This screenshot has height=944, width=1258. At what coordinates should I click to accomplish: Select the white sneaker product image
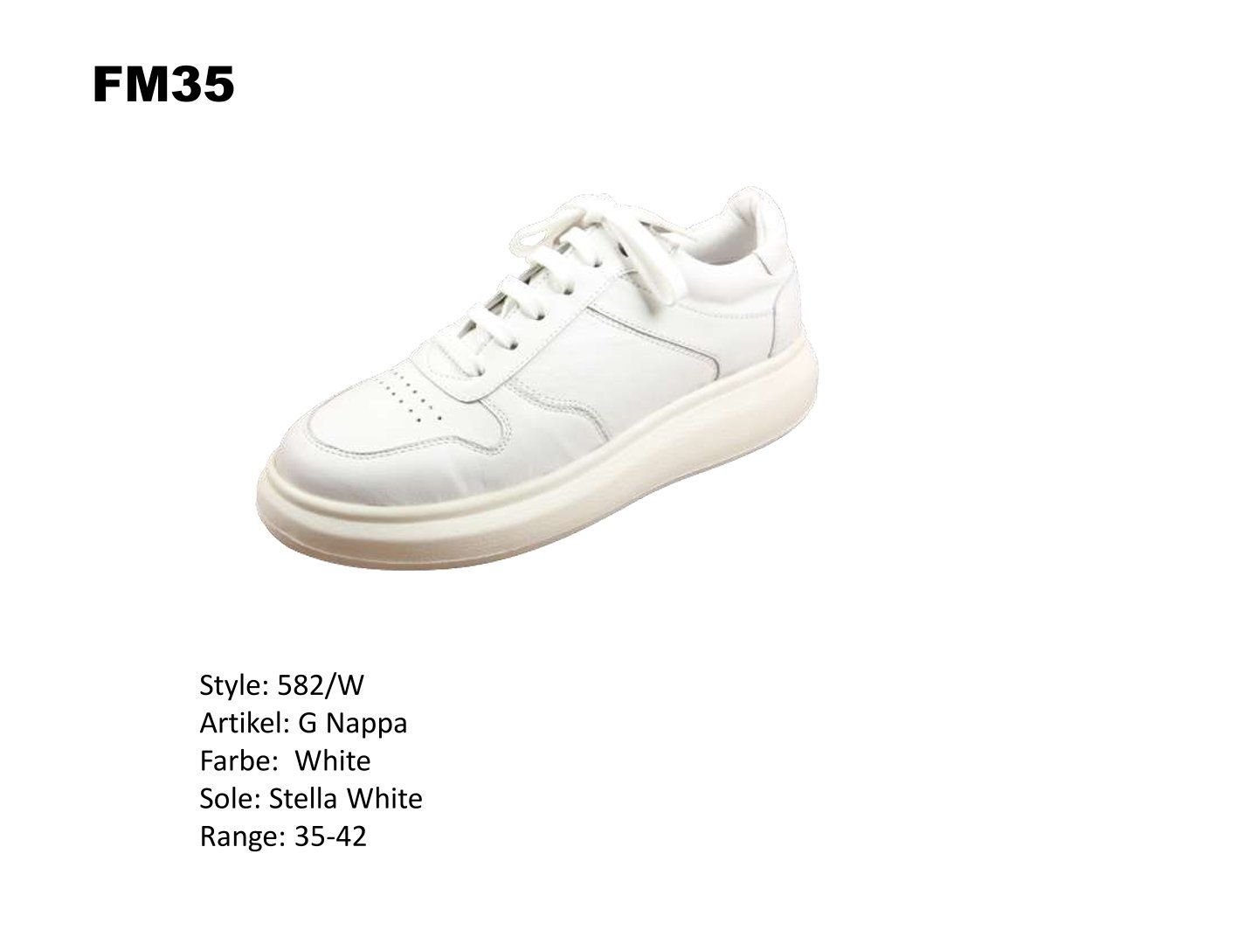click(536, 378)
